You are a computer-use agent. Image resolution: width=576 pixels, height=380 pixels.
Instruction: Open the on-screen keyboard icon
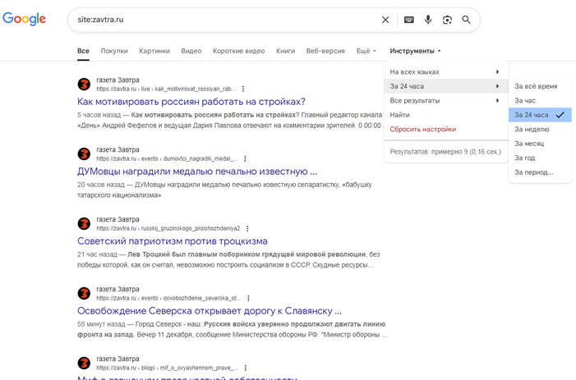[408, 20]
